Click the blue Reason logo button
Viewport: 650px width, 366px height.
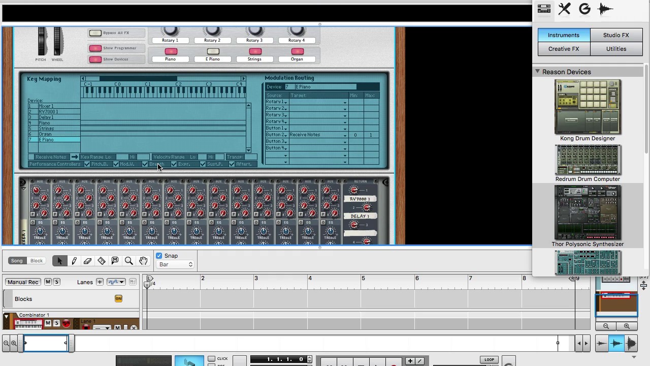click(189, 361)
